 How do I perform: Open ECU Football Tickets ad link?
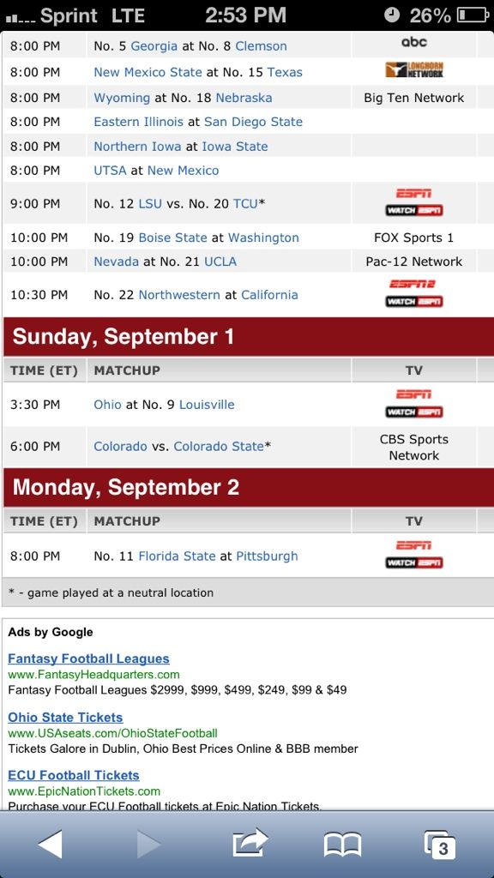click(74, 775)
